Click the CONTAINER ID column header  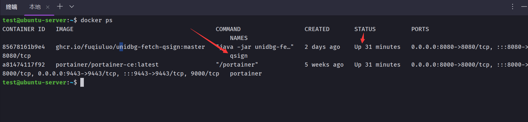(24, 29)
